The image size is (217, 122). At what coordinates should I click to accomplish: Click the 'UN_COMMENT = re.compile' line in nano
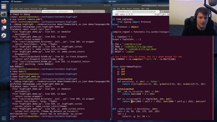[x=144, y=59]
